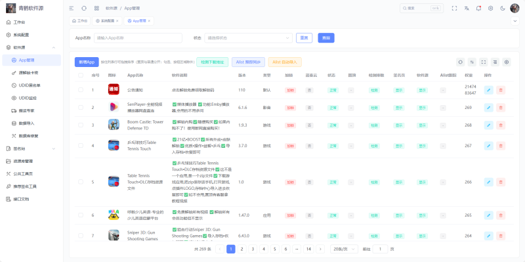Delete the SenPlayer row

point(501,108)
